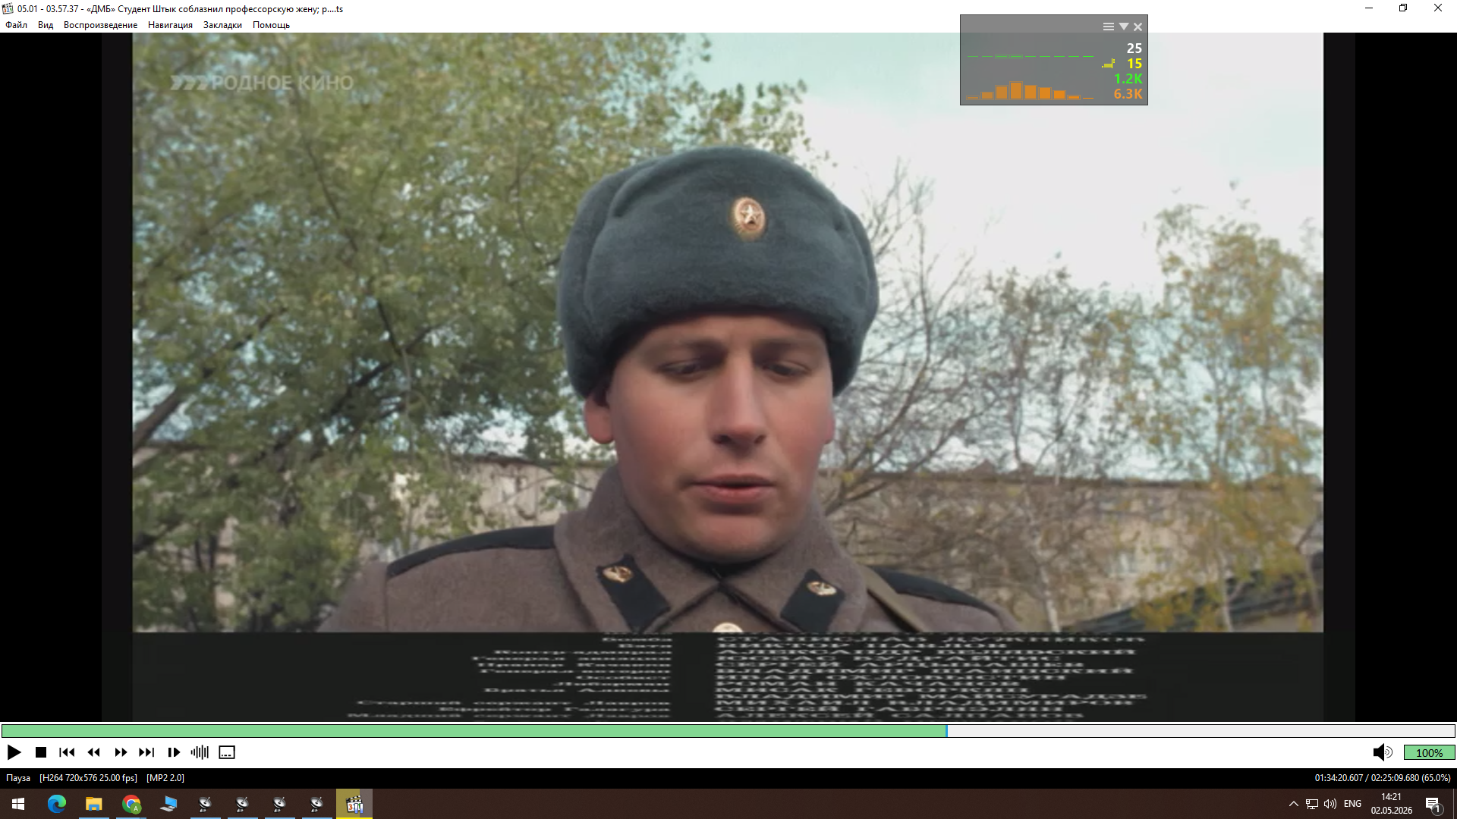This screenshot has width=1457, height=819.
Task: Increase playback speed with fast-forward button
Action: [x=121, y=752]
